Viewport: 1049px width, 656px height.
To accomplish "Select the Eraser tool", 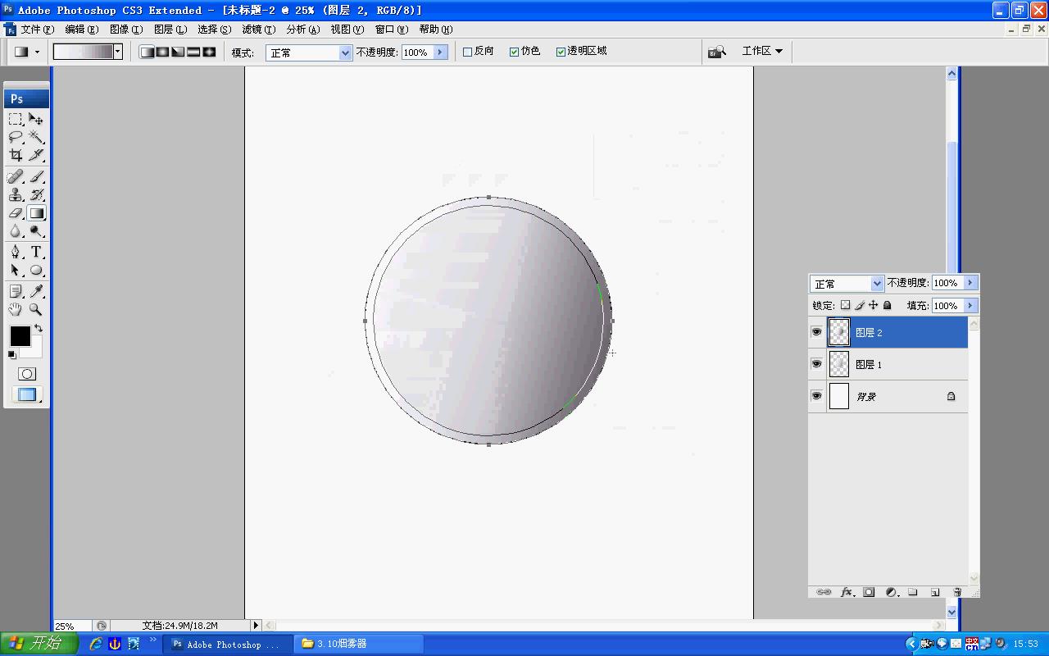I will tap(16, 213).
